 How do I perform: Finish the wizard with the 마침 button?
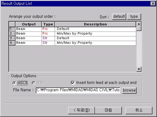pos(108,110)
